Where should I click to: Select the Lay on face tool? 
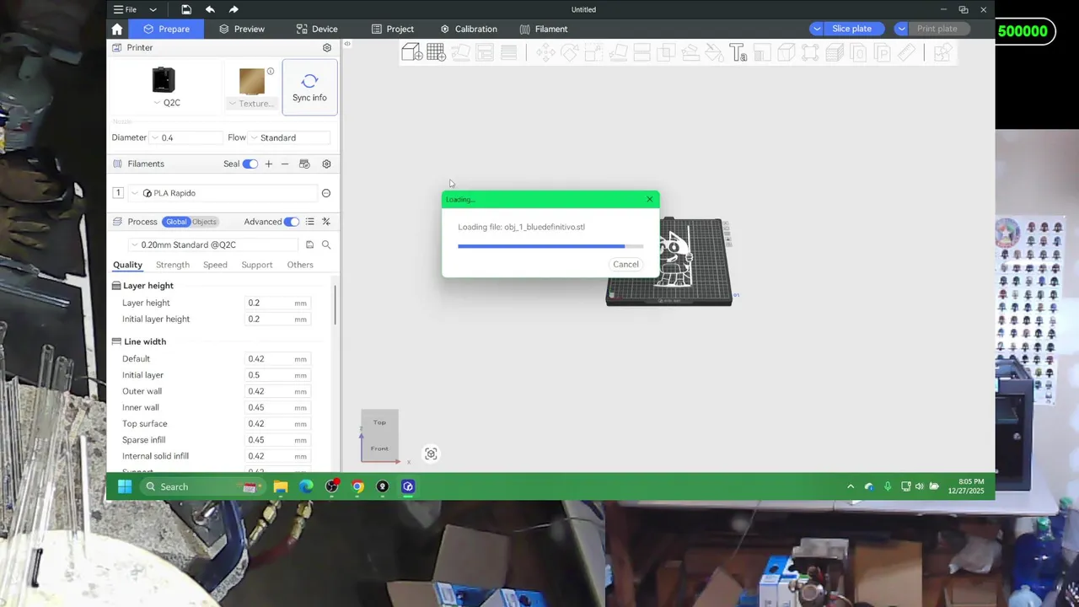(618, 53)
